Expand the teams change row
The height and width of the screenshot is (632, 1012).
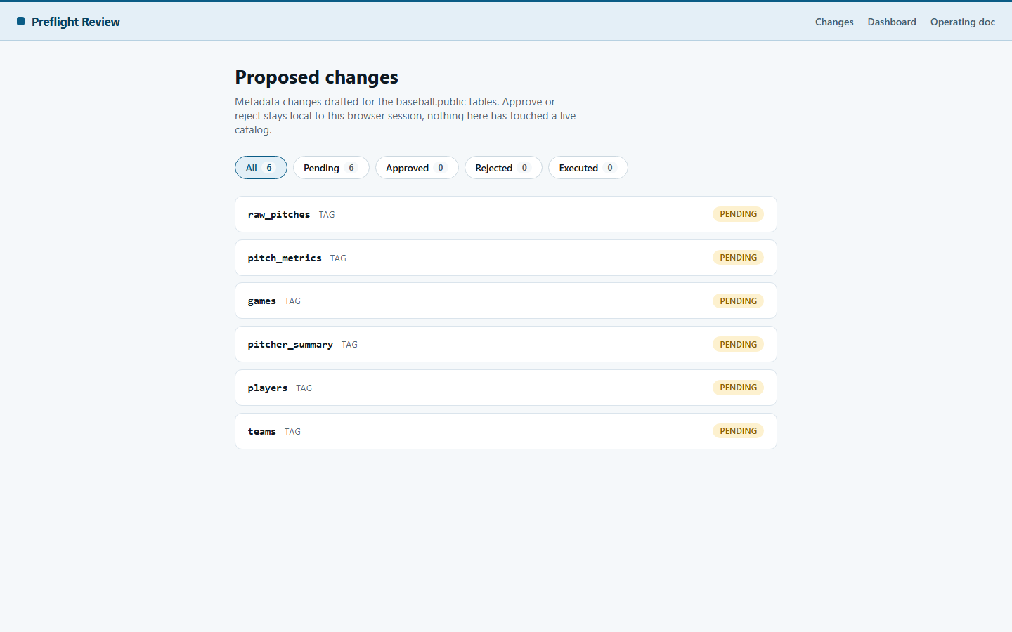point(506,431)
